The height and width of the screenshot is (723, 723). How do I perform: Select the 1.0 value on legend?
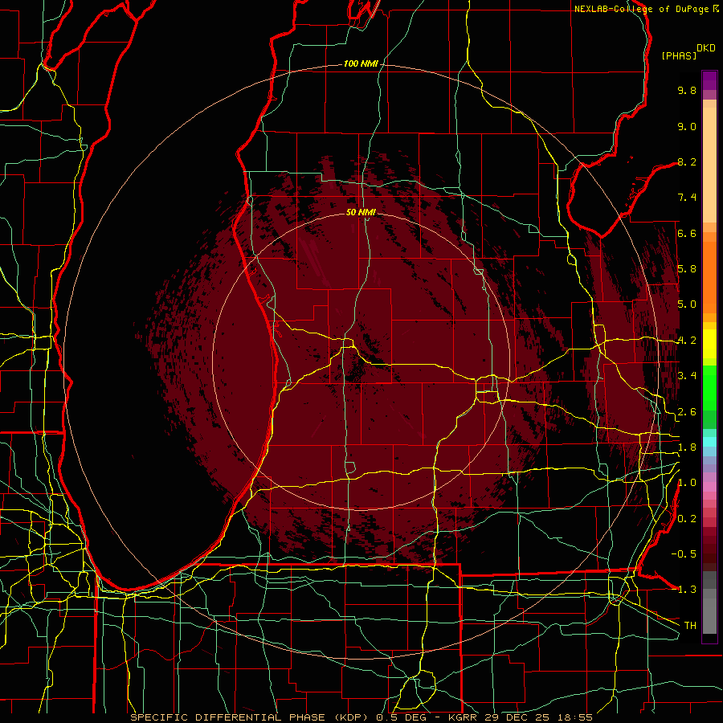(687, 483)
